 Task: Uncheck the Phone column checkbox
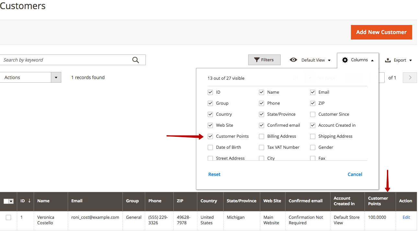[262, 103]
